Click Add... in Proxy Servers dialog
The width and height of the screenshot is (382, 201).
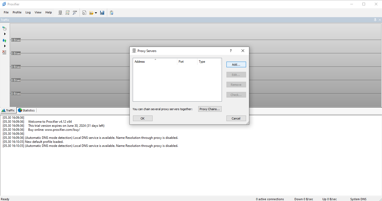pyautogui.click(x=236, y=65)
